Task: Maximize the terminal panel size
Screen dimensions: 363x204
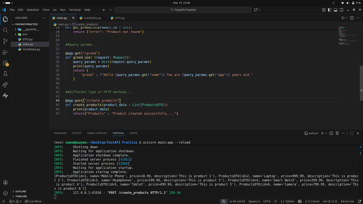Action: point(352,133)
